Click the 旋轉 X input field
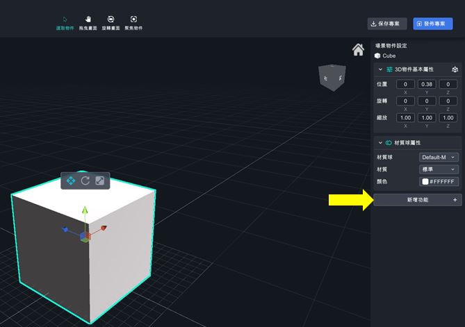Screen dimensions: 465x327 point(405,101)
